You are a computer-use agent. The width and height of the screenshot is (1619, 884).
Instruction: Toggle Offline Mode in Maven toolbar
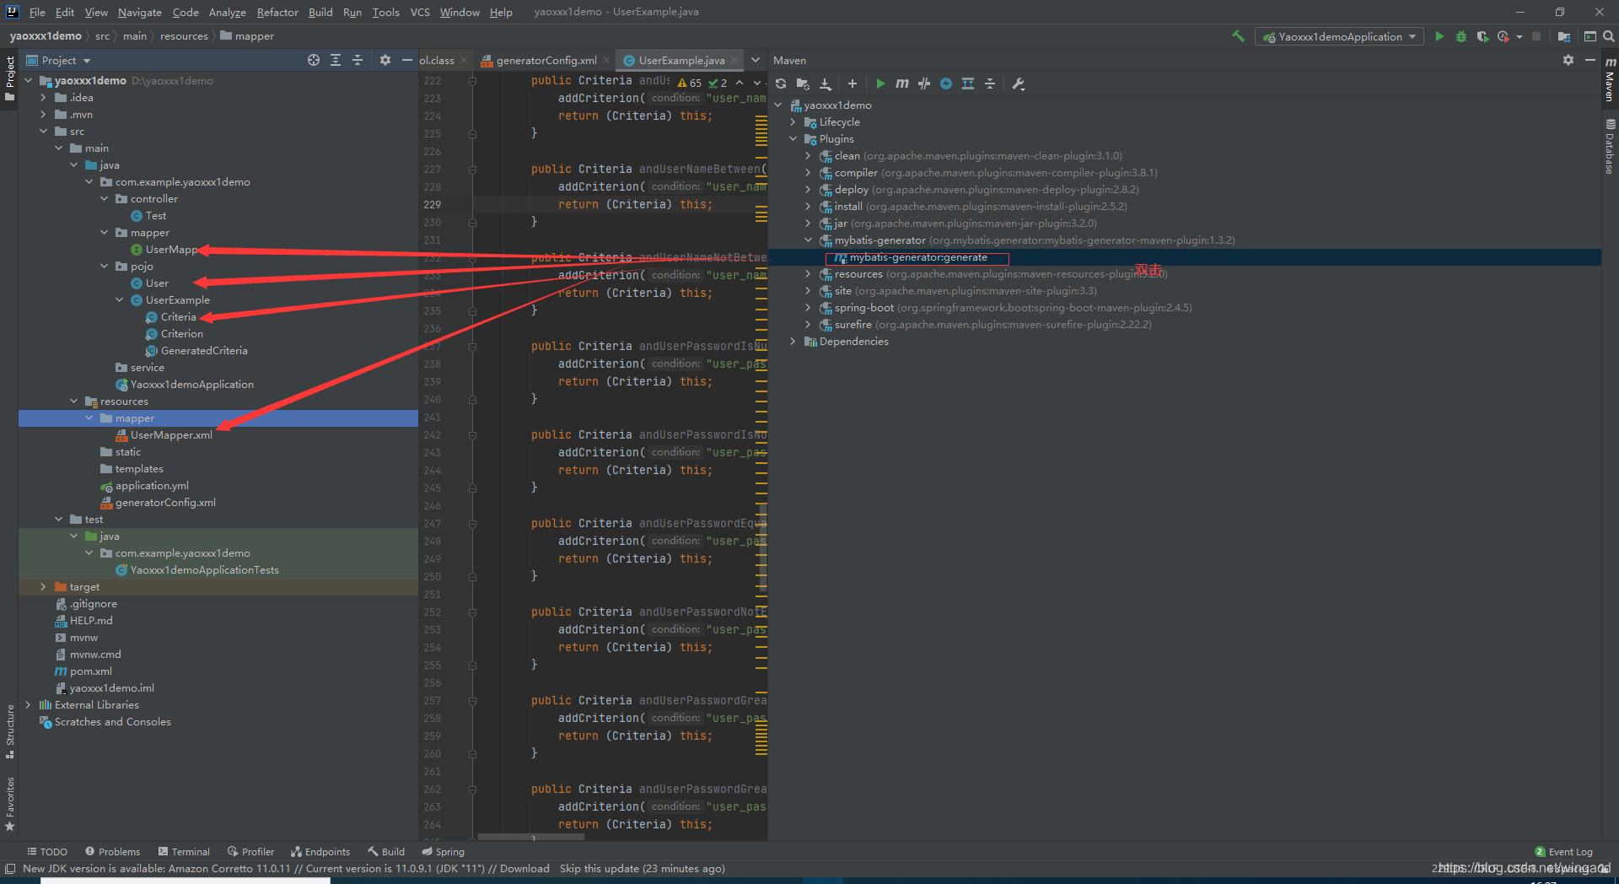(x=924, y=84)
